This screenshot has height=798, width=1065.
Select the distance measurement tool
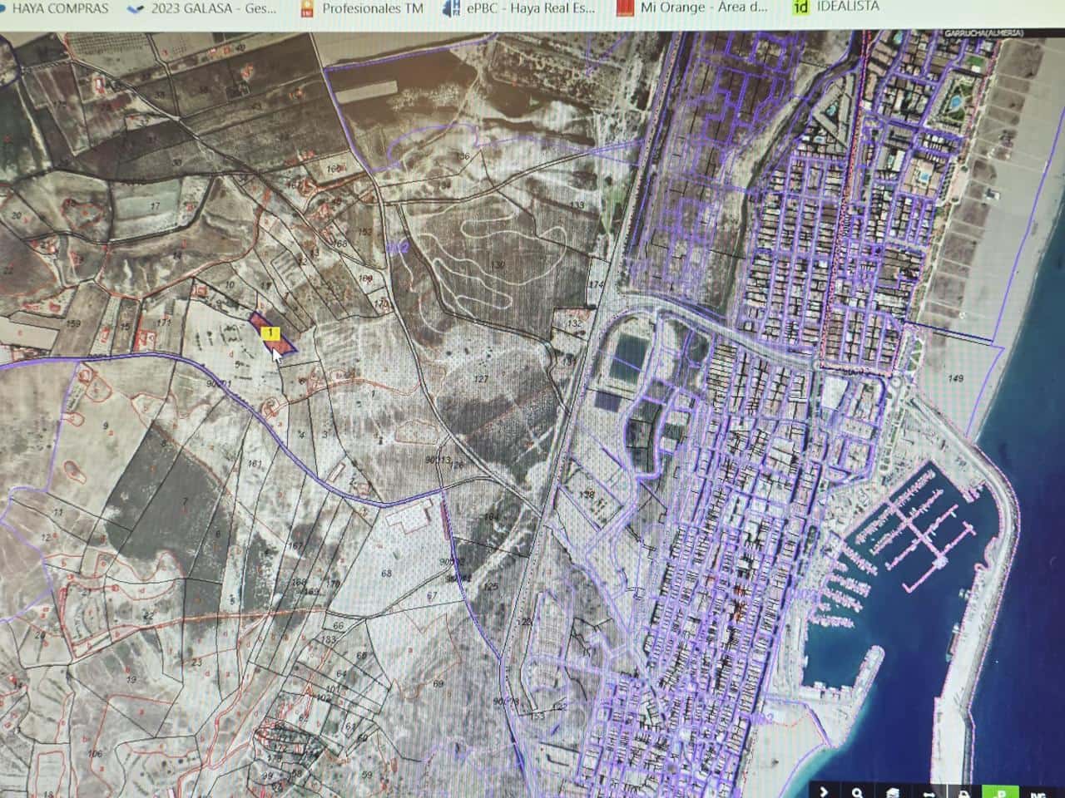click(929, 791)
